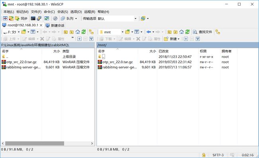
Task: Select remote file otp_src_22.0.tar.gz
Action: [118, 62]
